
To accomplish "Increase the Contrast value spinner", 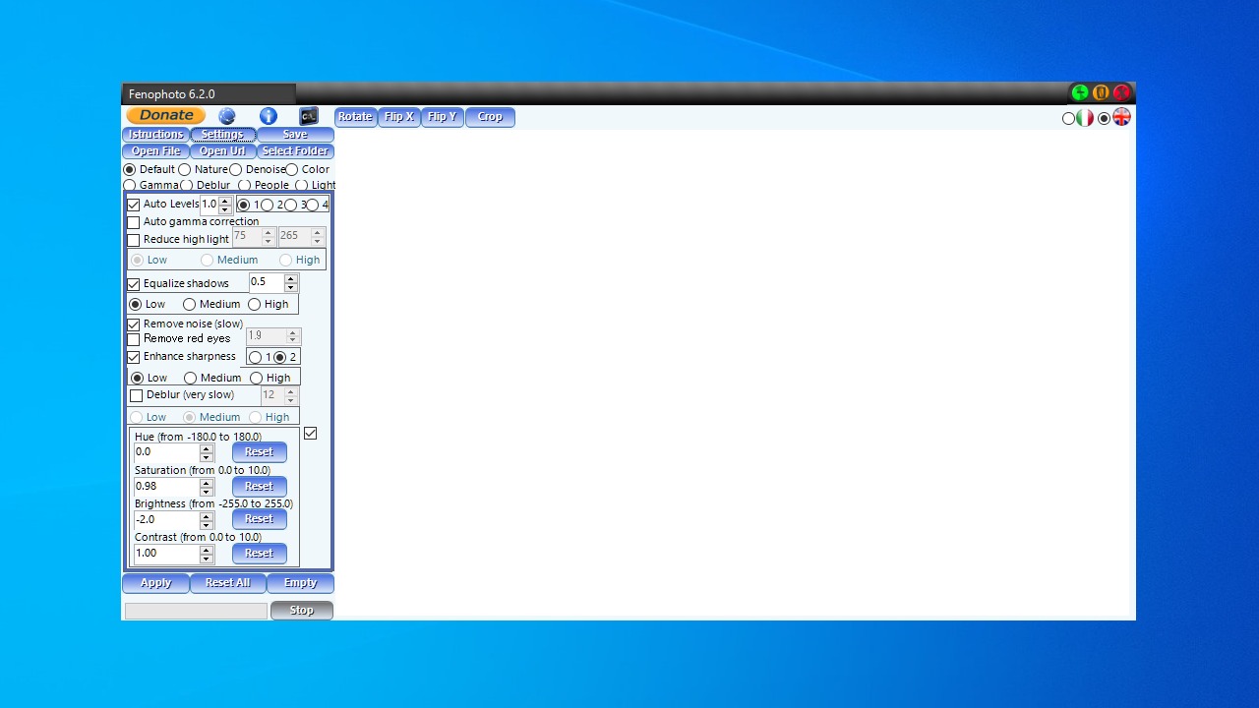I will point(207,549).
